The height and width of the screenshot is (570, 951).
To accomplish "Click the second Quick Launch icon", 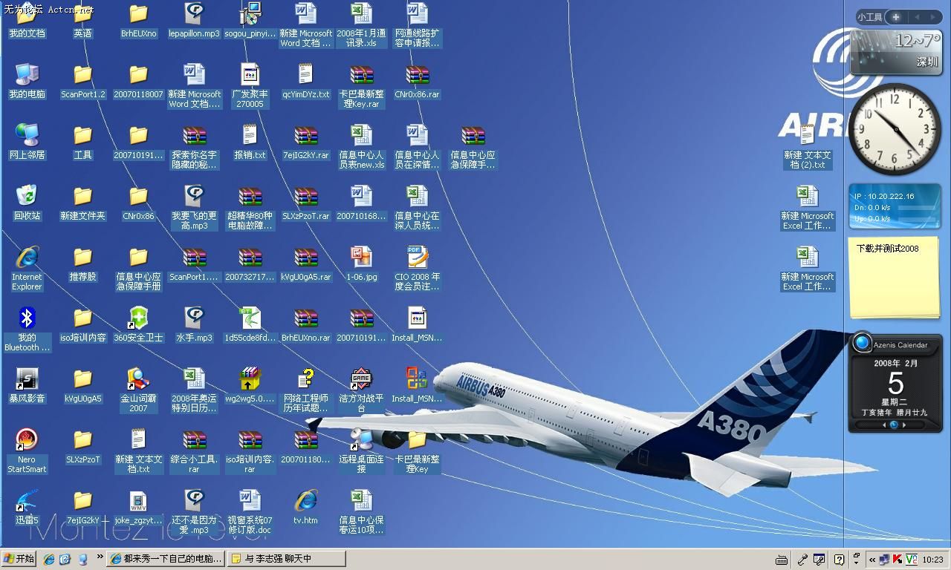I will coord(65,559).
